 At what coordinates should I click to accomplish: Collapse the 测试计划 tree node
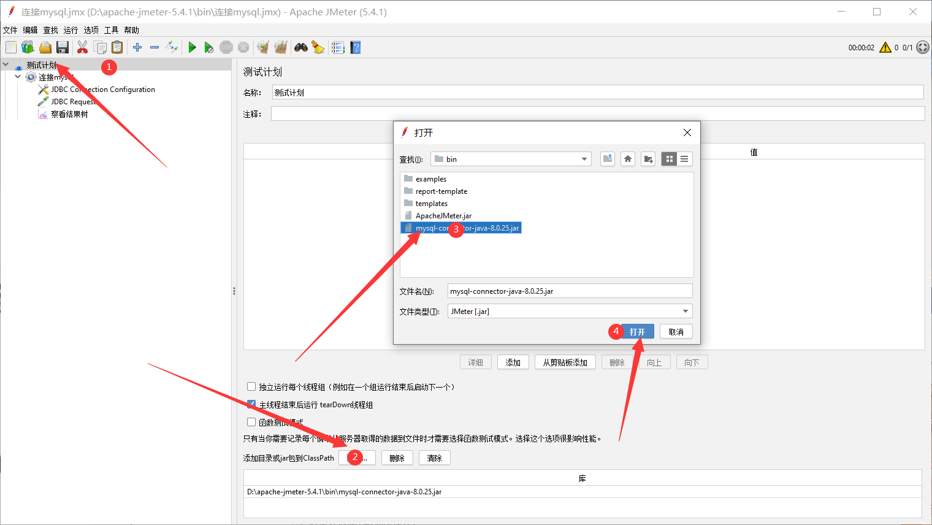tap(6, 64)
